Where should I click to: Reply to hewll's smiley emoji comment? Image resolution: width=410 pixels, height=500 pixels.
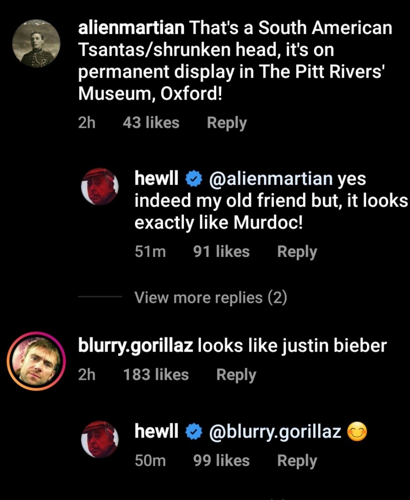pos(297,460)
